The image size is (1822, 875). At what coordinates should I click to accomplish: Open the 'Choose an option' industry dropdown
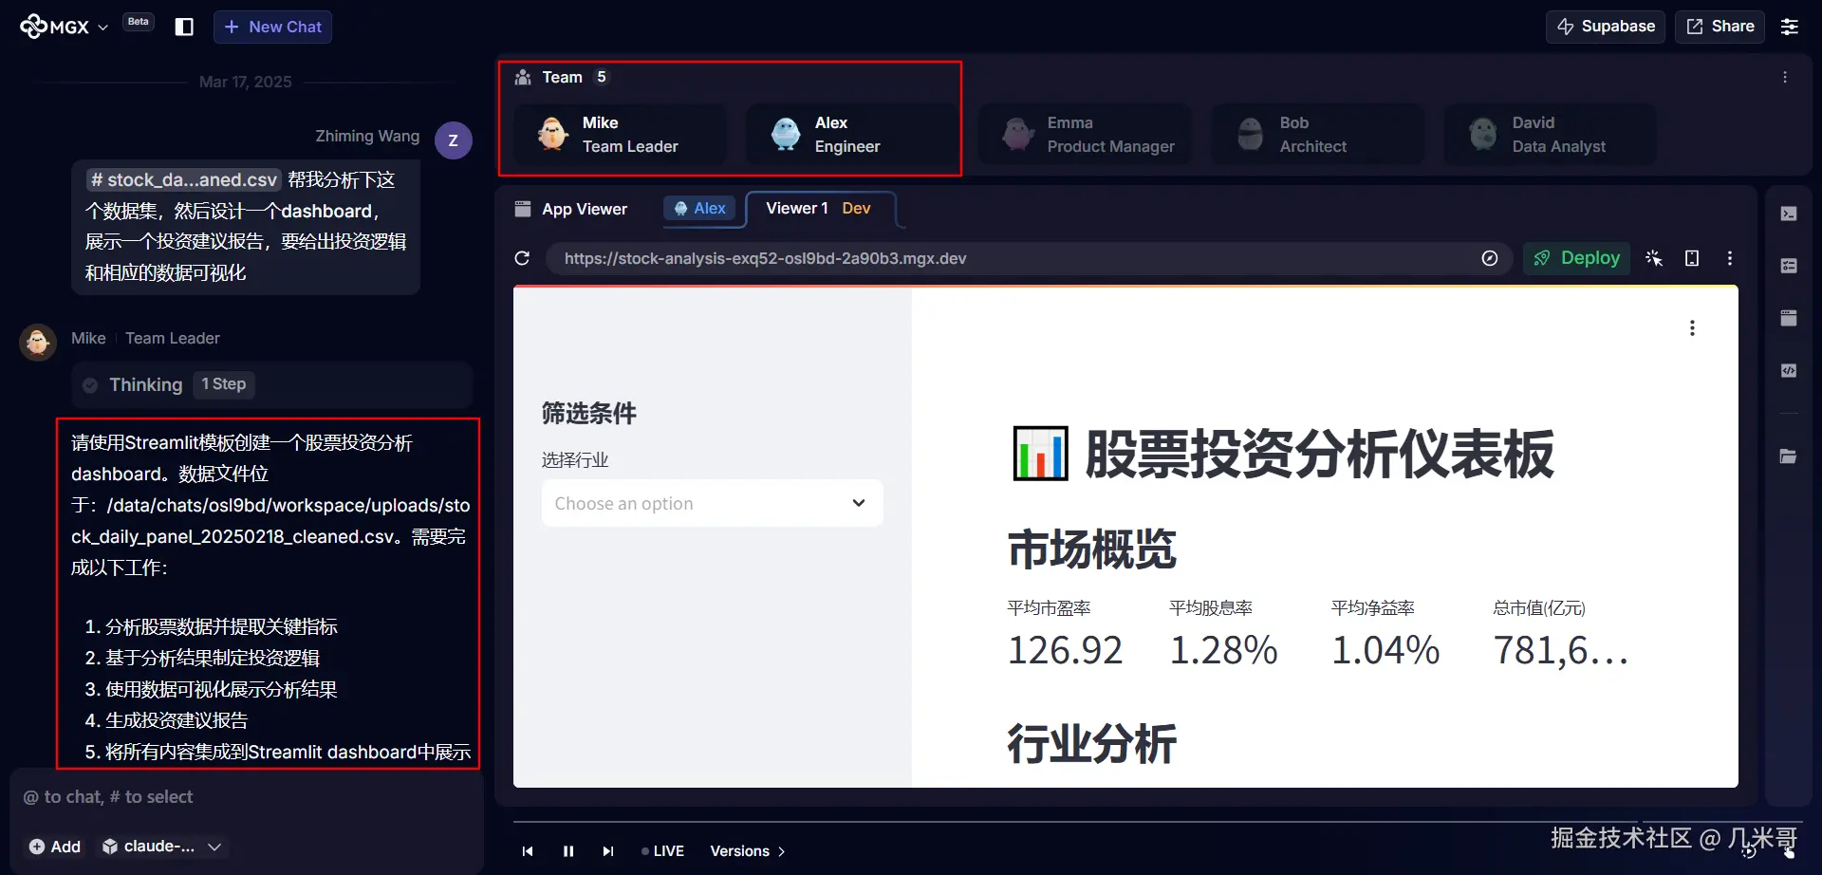pos(712,503)
